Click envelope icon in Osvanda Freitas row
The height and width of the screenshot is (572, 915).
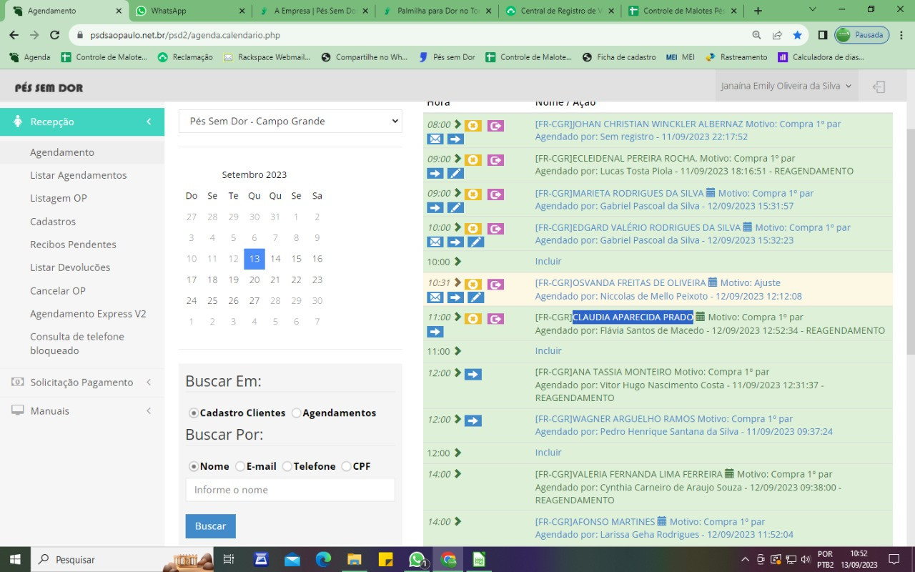point(435,297)
